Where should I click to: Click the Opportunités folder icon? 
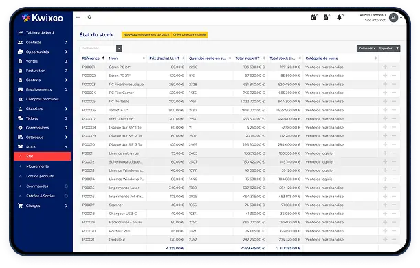point(21,52)
